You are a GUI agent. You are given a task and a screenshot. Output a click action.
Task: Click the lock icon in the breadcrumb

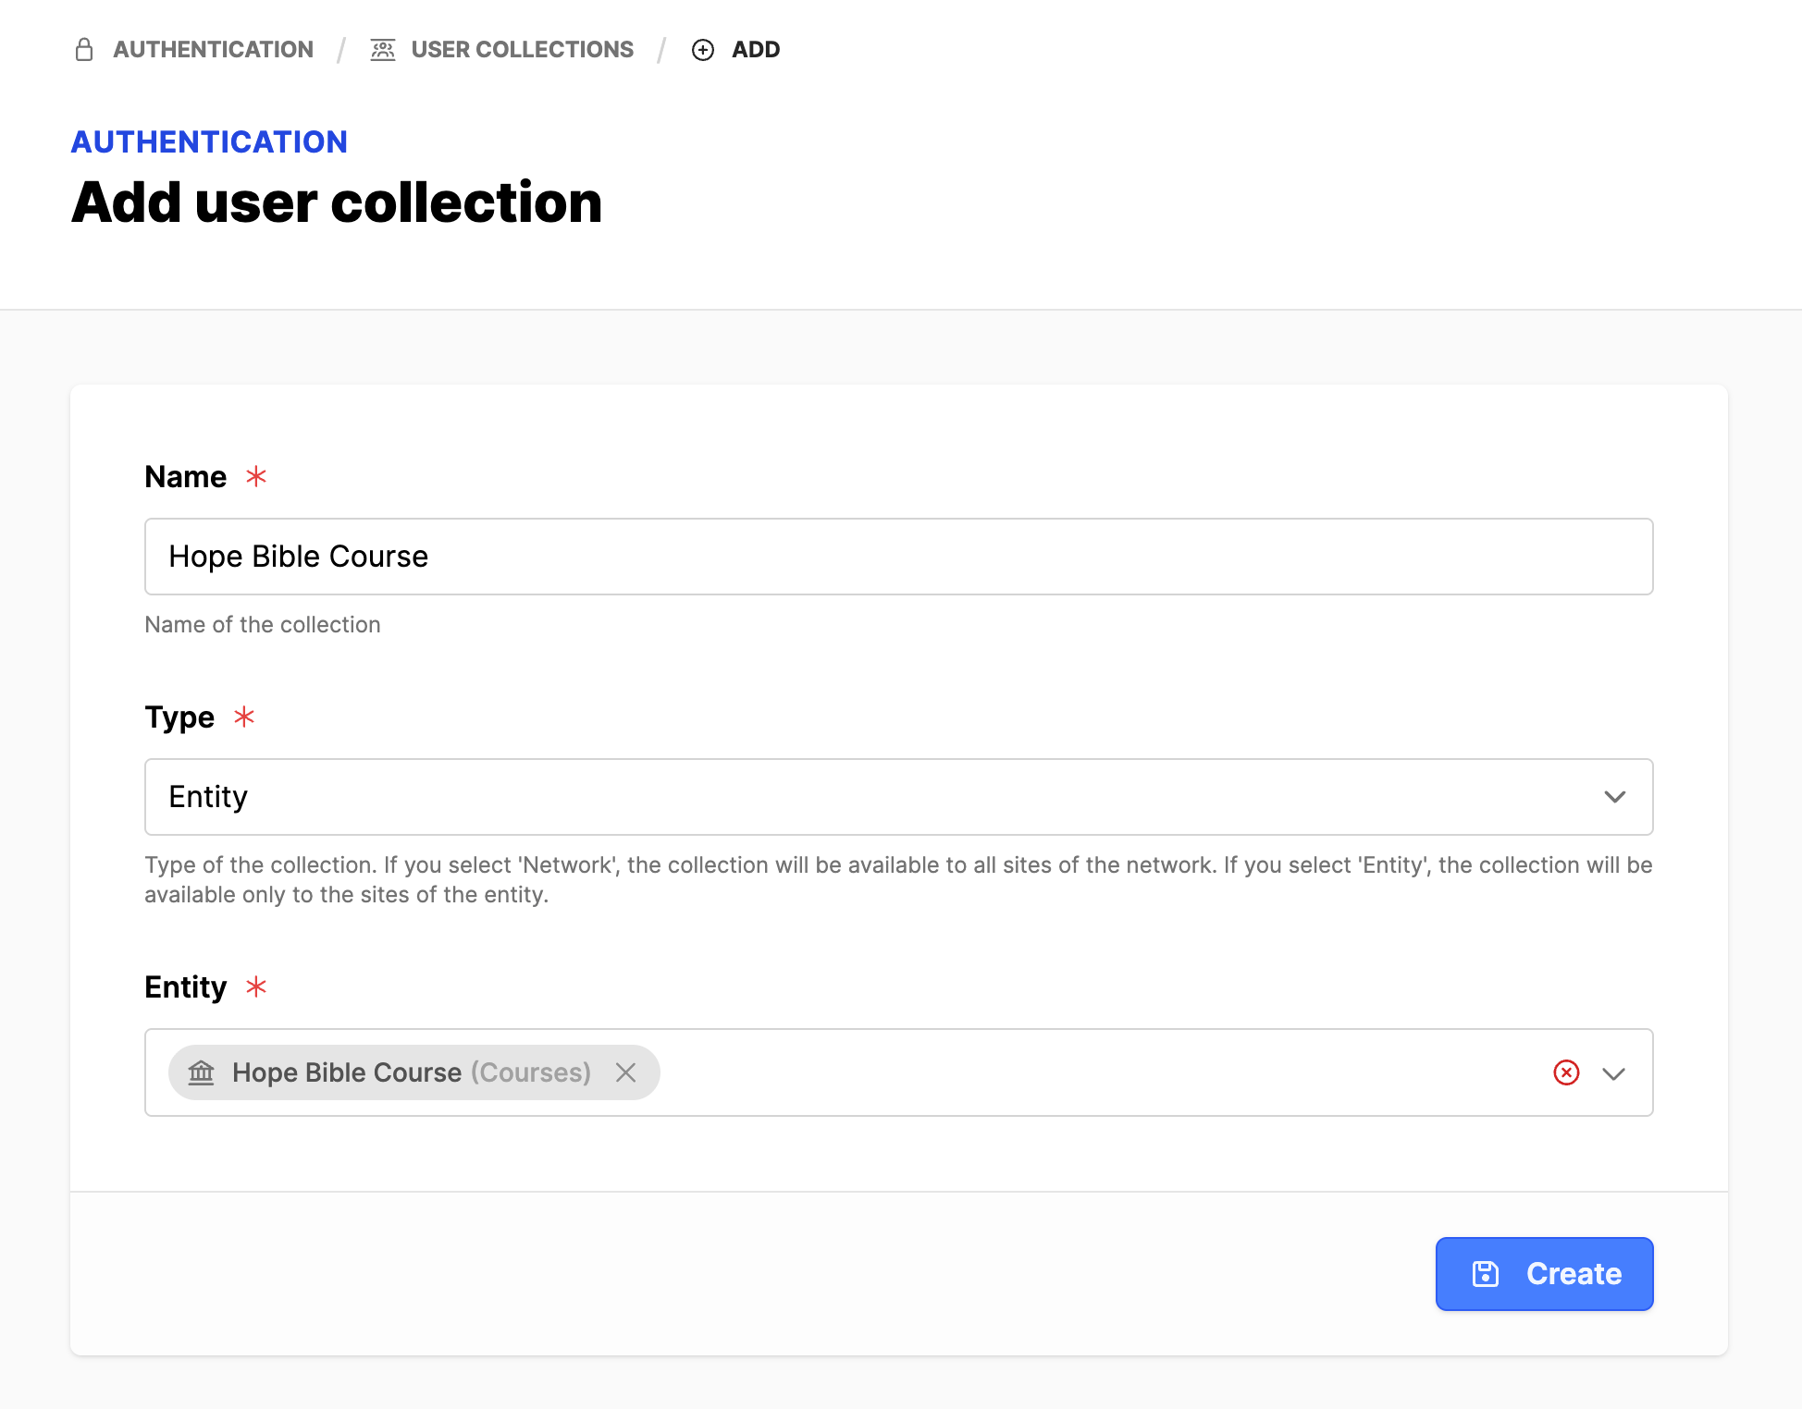pos(84,50)
